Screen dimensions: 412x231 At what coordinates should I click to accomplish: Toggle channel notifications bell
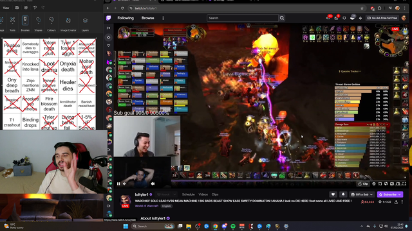click(343, 194)
